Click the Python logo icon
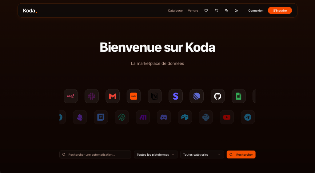 coord(206,117)
